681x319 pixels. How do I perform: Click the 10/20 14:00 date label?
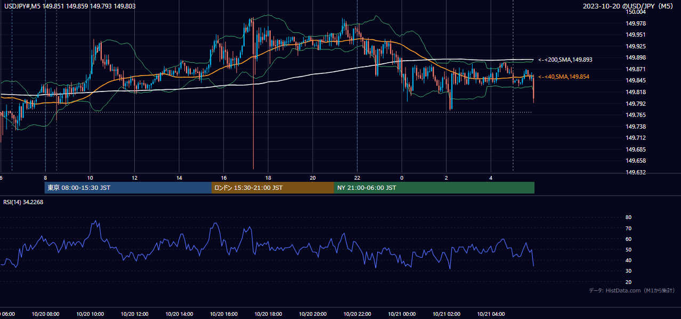point(179,314)
